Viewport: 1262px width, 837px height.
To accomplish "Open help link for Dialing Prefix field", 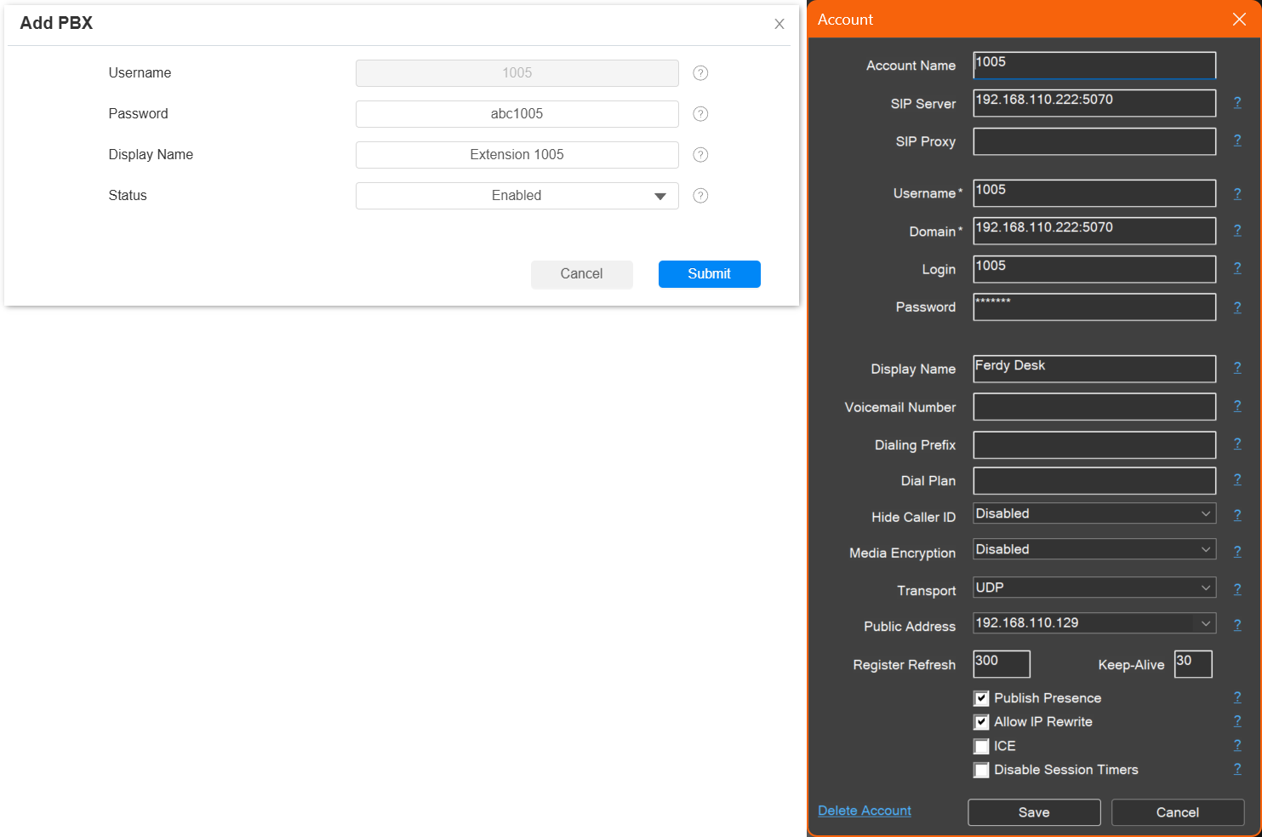I will click(1237, 444).
